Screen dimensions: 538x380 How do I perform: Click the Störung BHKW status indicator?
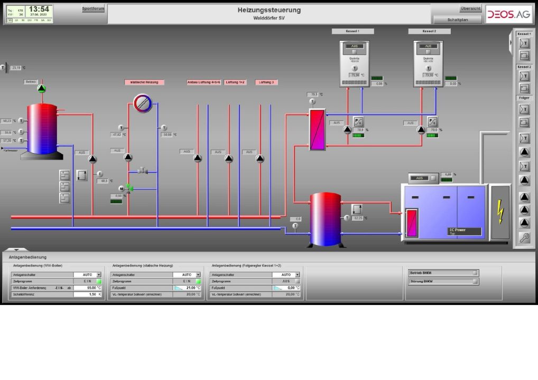(475, 281)
